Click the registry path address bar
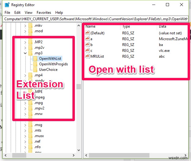Viewport: 191px width, 161px height. 95,19
